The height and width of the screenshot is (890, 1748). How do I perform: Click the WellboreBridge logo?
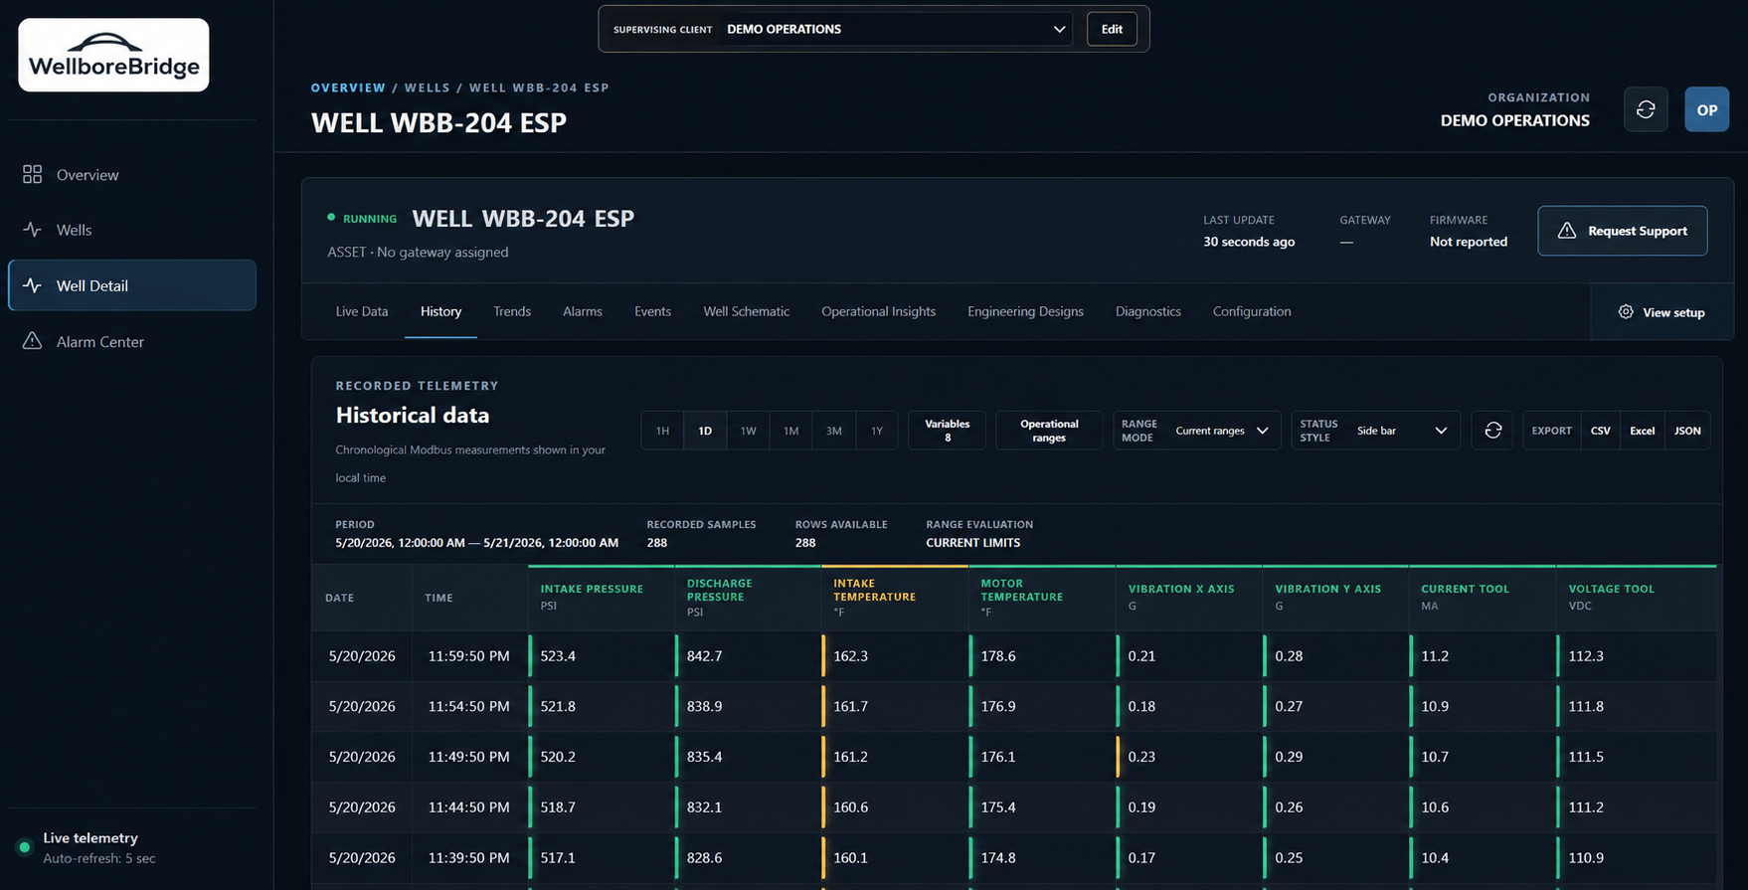tap(113, 55)
